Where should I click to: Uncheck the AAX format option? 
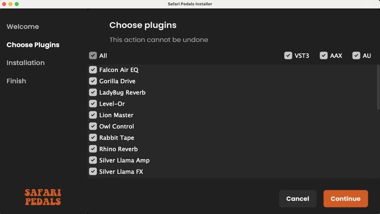pos(324,56)
